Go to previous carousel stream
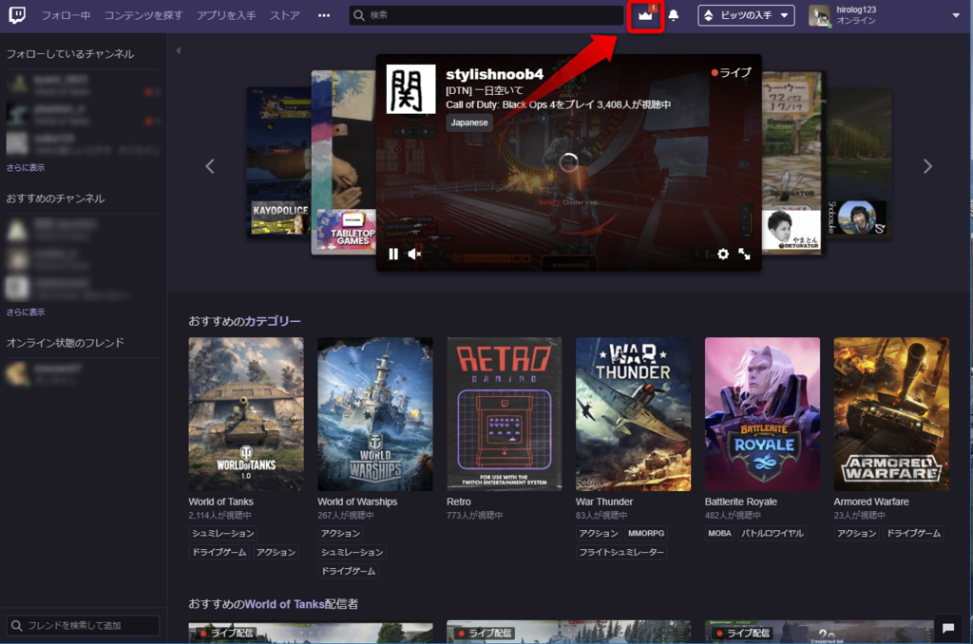This screenshot has height=644, width=973. point(210,166)
